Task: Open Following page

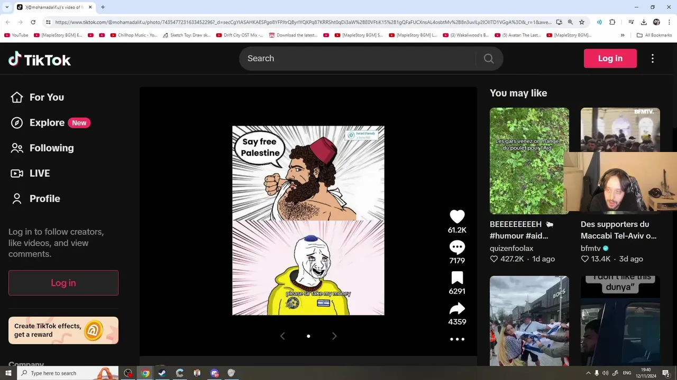Action: pos(42,148)
